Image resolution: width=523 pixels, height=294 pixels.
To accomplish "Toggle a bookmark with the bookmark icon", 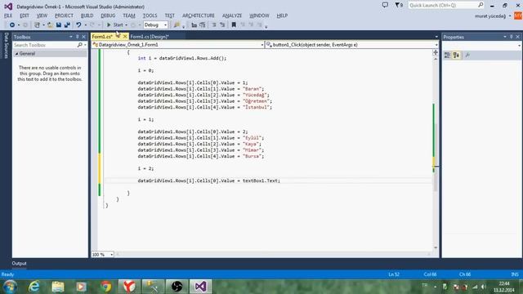I will (234, 25).
